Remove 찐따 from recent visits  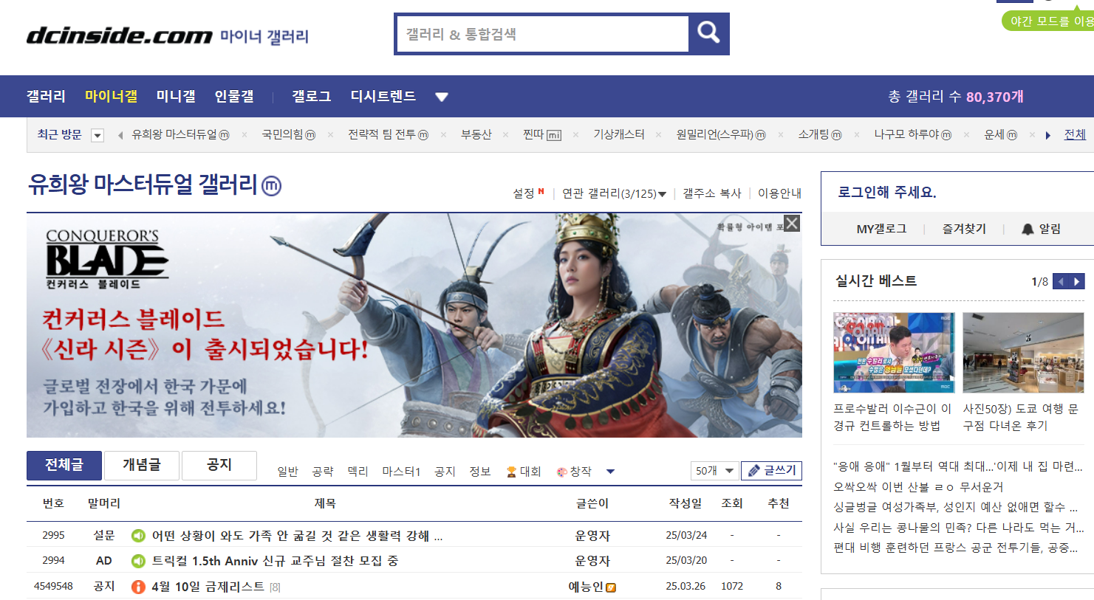coord(575,135)
